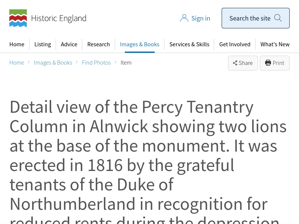Click the magnifying glass search icon

[278, 18]
